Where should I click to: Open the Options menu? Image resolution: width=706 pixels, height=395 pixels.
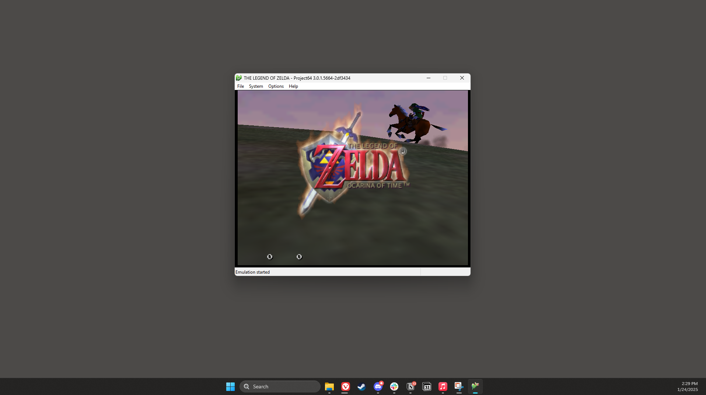[276, 86]
